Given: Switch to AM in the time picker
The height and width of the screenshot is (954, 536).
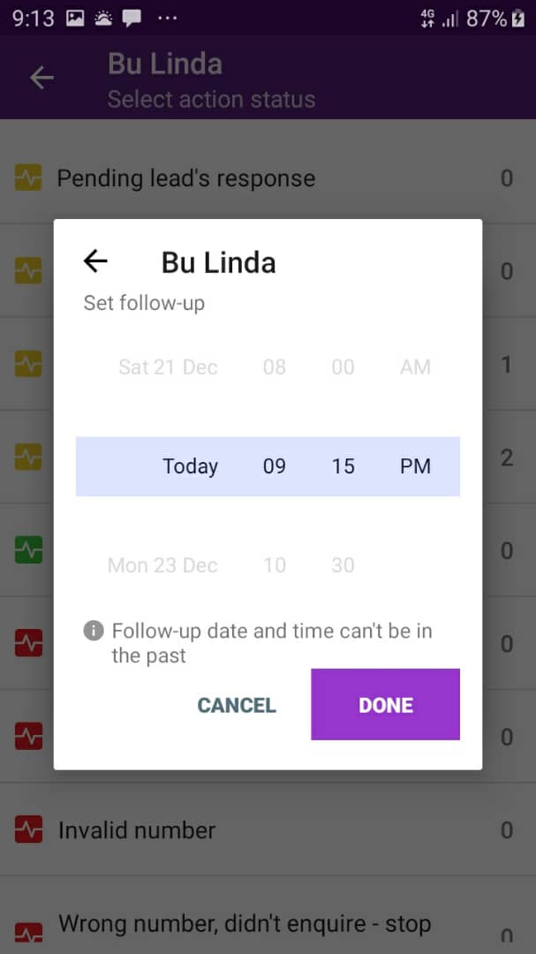Looking at the screenshot, I should (415, 367).
